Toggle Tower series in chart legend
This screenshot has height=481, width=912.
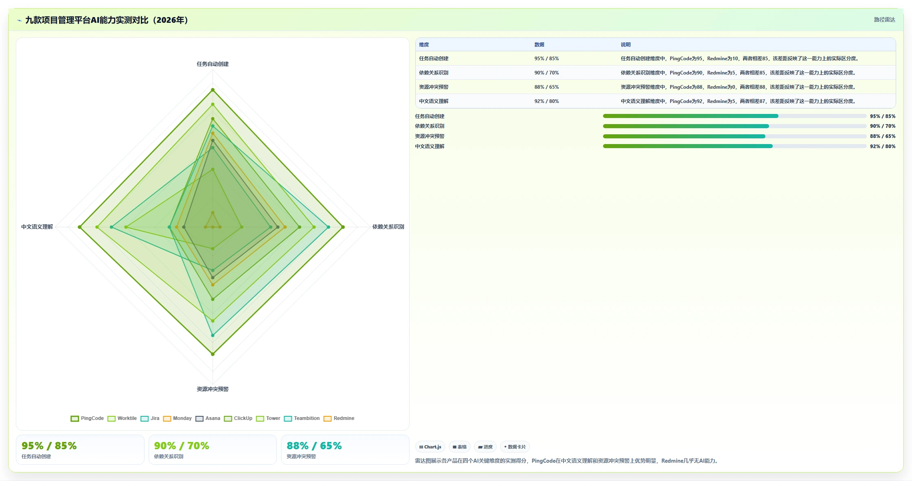point(268,418)
